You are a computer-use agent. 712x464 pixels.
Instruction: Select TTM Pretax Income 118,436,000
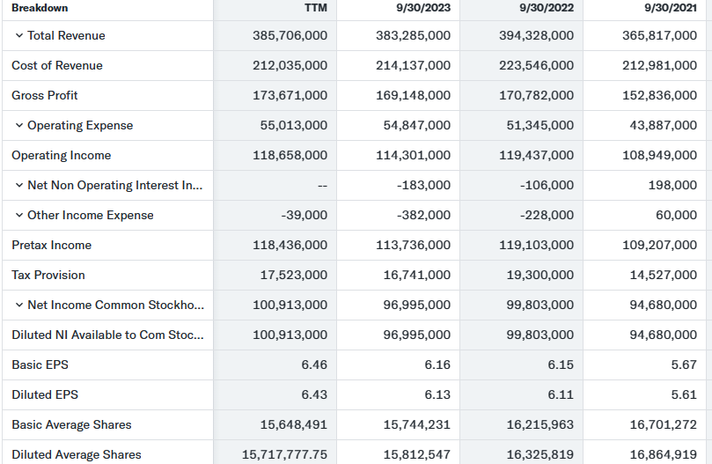290,246
